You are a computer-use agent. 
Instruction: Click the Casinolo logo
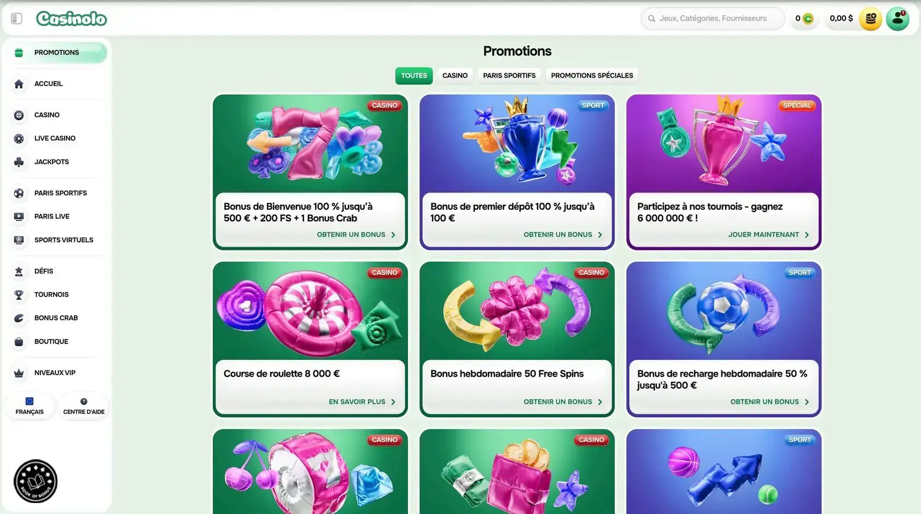pyautogui.click(x=72, y=19)
